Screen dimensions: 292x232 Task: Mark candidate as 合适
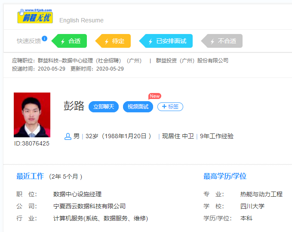(69, 41)
